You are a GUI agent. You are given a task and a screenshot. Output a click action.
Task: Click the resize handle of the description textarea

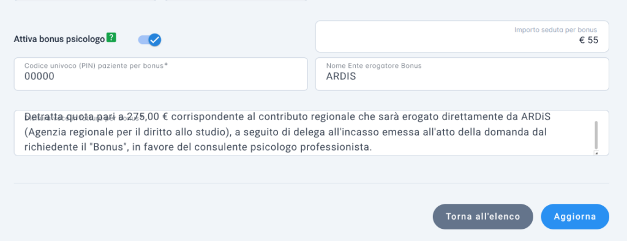coord(596,153)
